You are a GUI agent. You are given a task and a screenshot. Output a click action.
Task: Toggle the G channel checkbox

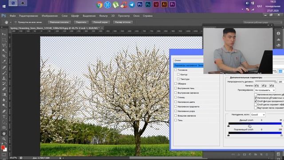pos(263,85)
